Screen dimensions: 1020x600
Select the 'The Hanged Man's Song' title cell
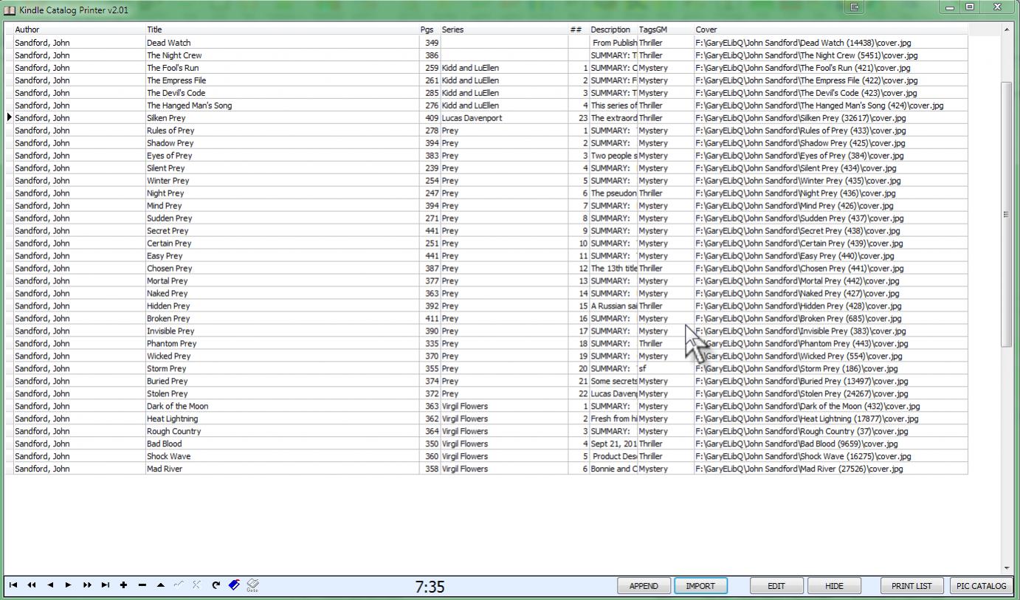pyautogui.click(x=282, y=106)
